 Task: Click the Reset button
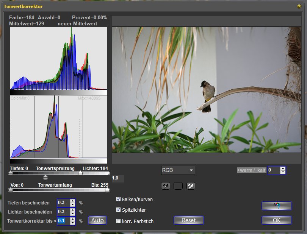coord(188,220)
